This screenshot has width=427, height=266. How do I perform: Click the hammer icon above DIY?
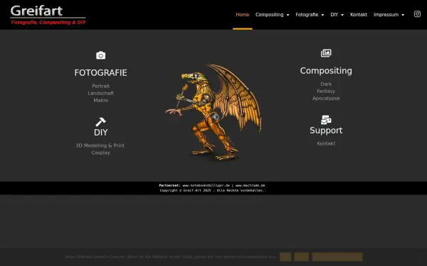[x=101, y=122]
